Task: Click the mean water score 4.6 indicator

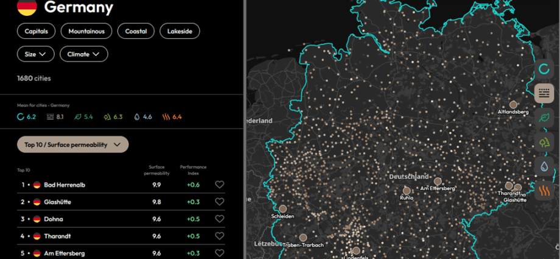Action: (143, 116)
